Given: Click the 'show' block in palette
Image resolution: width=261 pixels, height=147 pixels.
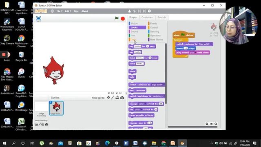Looking at the screenshot, I should pyautogui.click(x=133, y=71).
